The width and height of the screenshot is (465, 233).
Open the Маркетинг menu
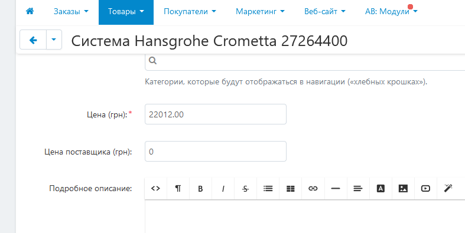[260, 12]
